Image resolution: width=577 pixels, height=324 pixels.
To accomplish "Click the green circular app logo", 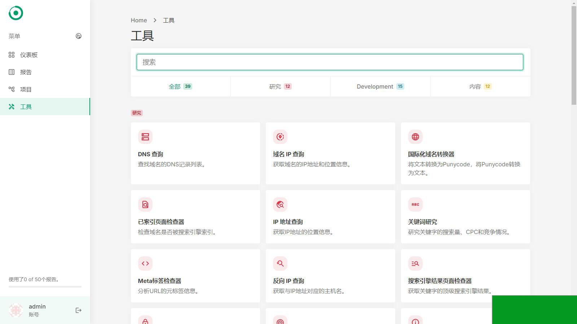I will point(16,13).
